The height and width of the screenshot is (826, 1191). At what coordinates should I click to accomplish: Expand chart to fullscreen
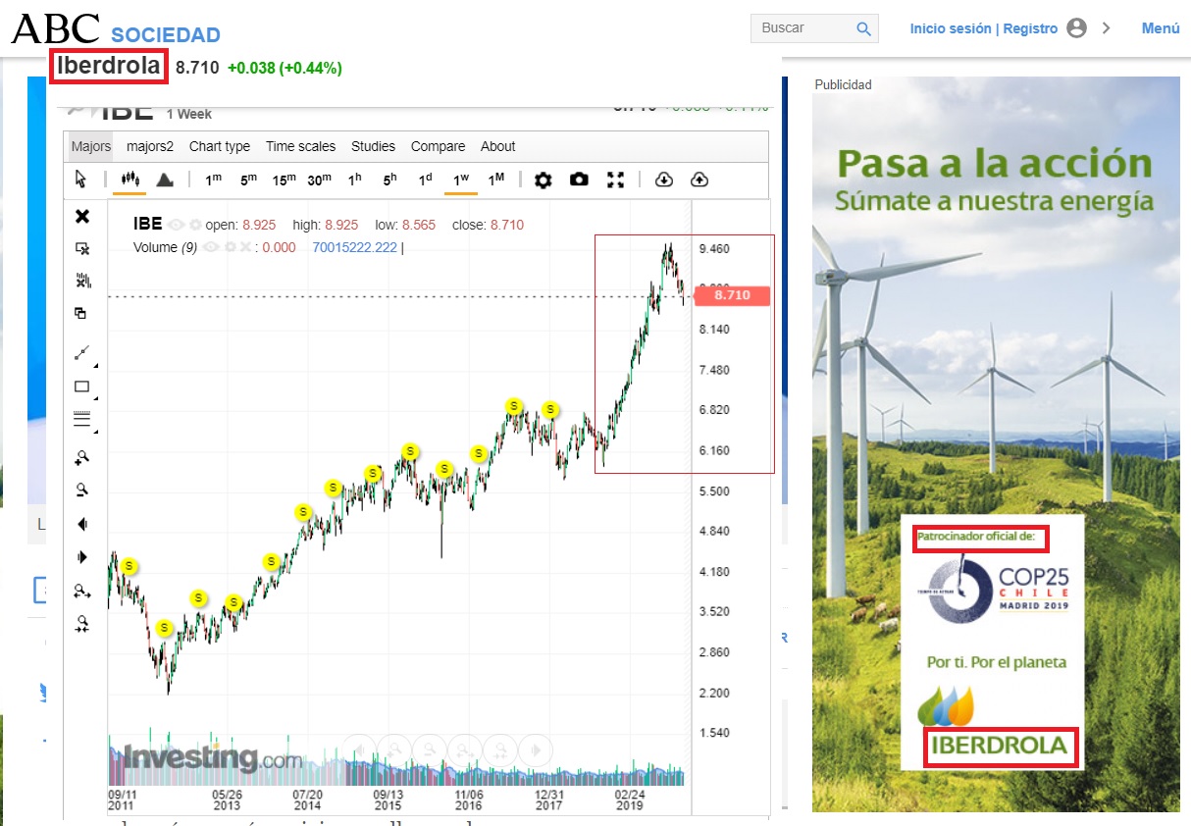coord(615,180)
